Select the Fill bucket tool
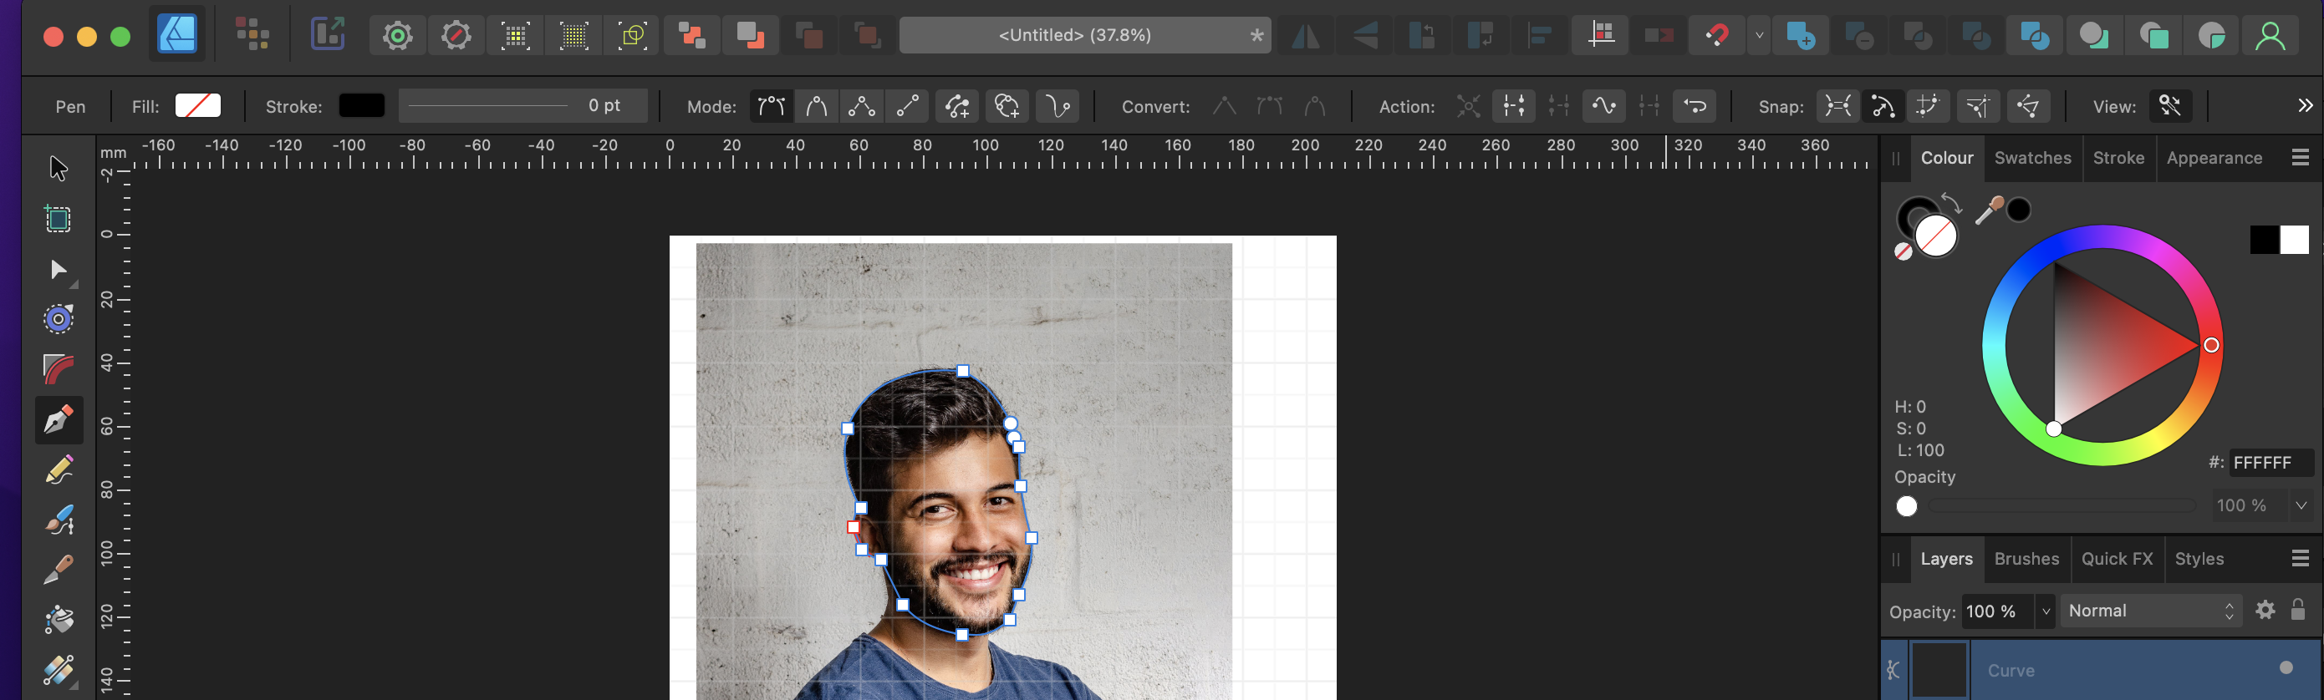 59,620
